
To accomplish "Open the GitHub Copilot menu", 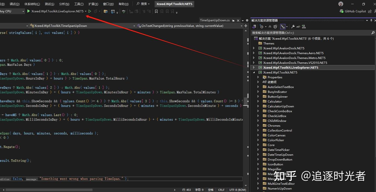I will pyautogui.click(x=353, y=11).
